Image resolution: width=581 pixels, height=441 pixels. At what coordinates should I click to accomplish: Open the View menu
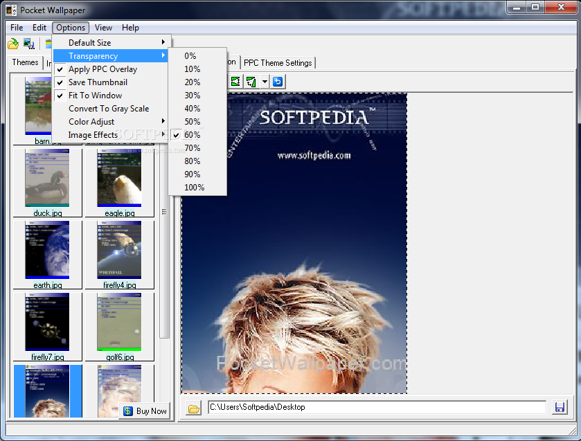pyautogui.click(x=103, y=28)
